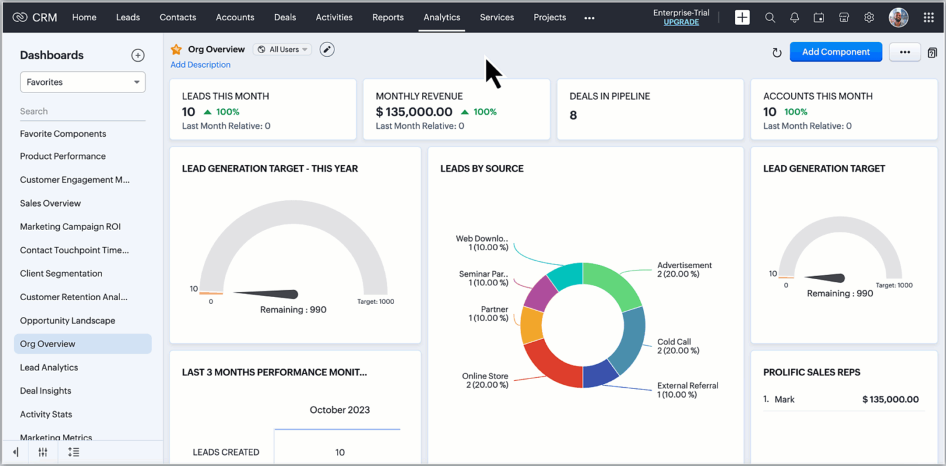946x466 pixels.
Task: View notifications via the bell icon
Action: [794, 17]
